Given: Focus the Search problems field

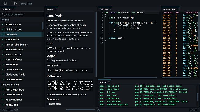Looking at the screenshot, I should (22, 14).
